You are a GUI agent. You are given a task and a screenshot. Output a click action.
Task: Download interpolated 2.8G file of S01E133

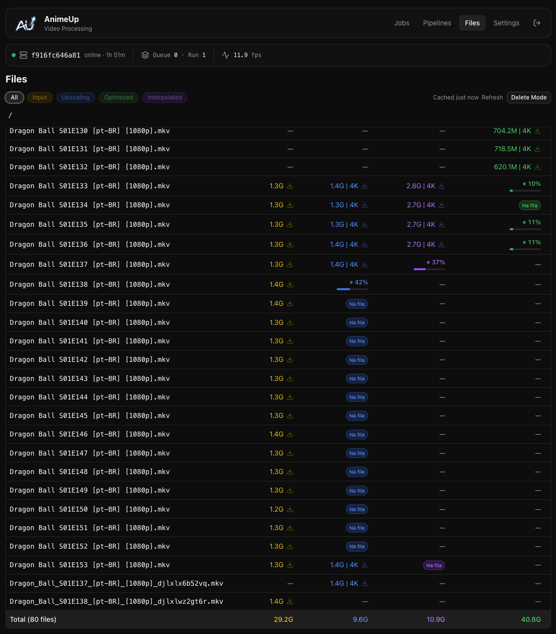coord(441,186)
